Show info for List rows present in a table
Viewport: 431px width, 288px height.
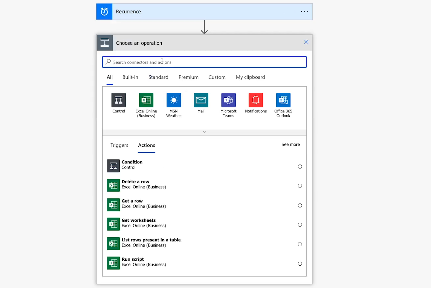(300, 244)
